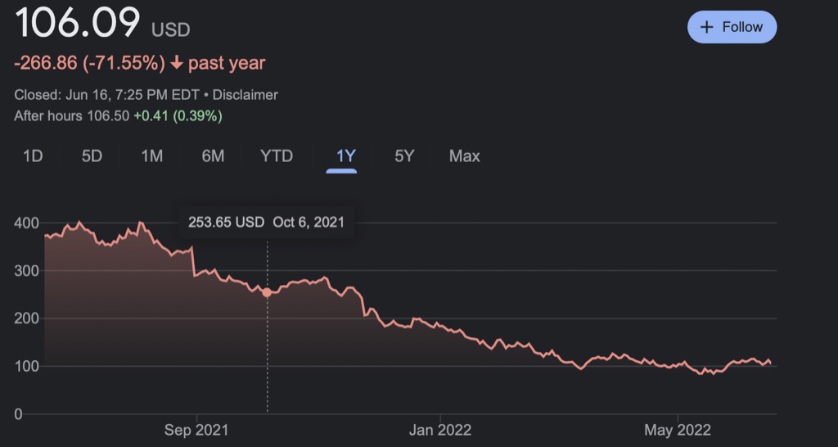Click the Oct 6, 2021 data point dot
838x447 pixels.
tap(267, 292)
